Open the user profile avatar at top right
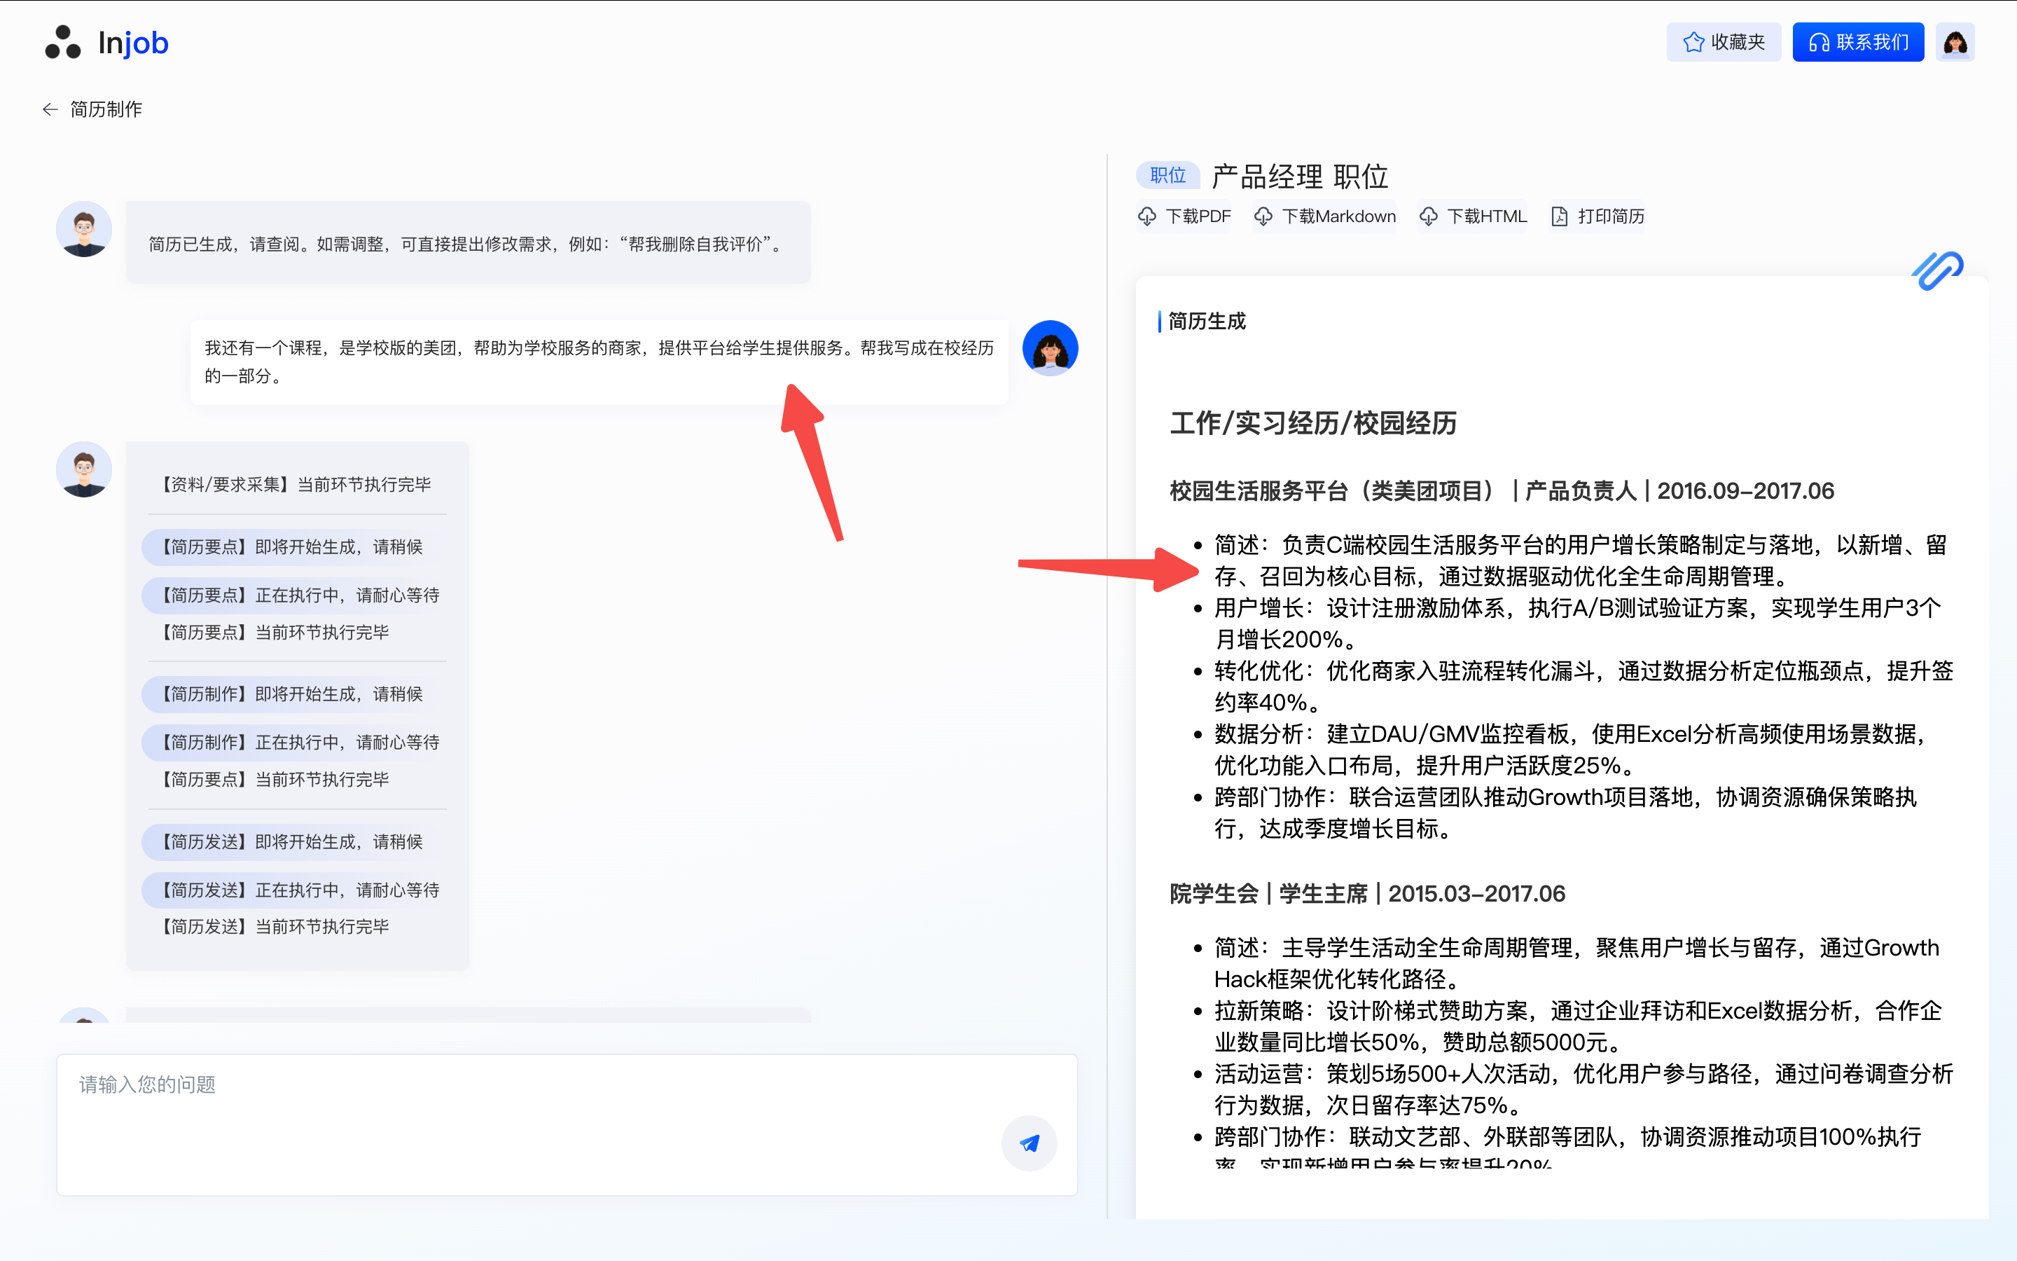The height and width of the screenshot is (1261, 2017). 1955,43
